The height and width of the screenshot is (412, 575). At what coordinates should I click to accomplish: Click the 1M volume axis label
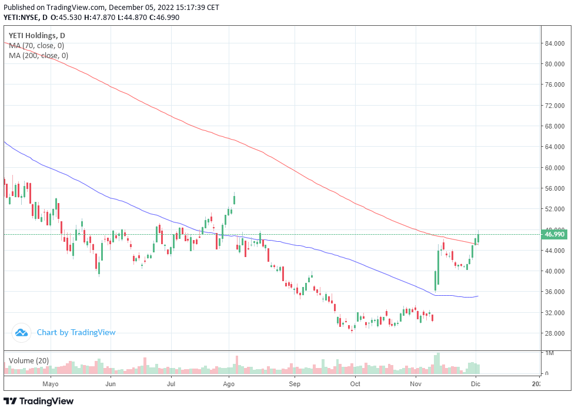click(x=549, y=353)
